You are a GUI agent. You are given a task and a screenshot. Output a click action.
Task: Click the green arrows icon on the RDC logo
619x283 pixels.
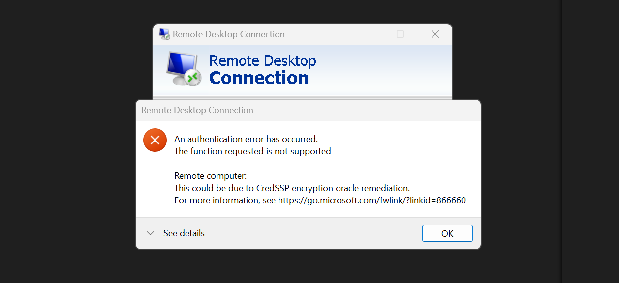pos(194,78)
